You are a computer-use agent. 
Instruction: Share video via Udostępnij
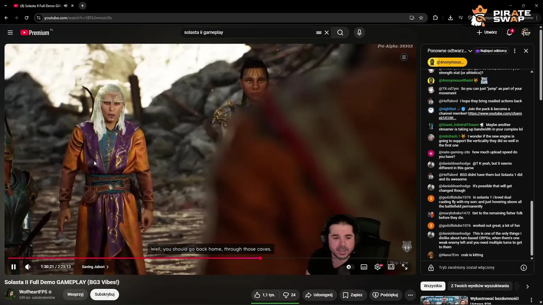pos(319,295)
